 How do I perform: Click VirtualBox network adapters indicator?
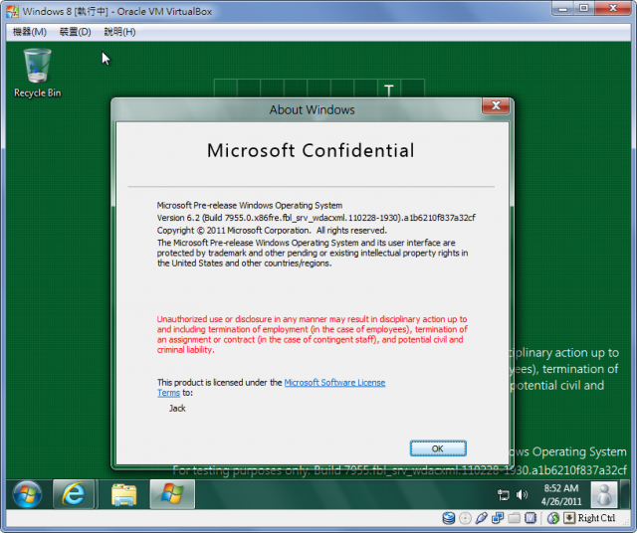point(498,518)
